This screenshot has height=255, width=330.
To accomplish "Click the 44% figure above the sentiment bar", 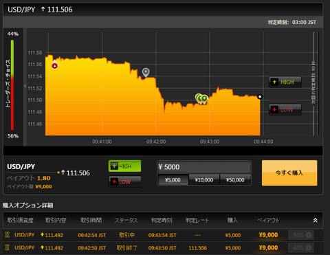I will tap(13, 34).
